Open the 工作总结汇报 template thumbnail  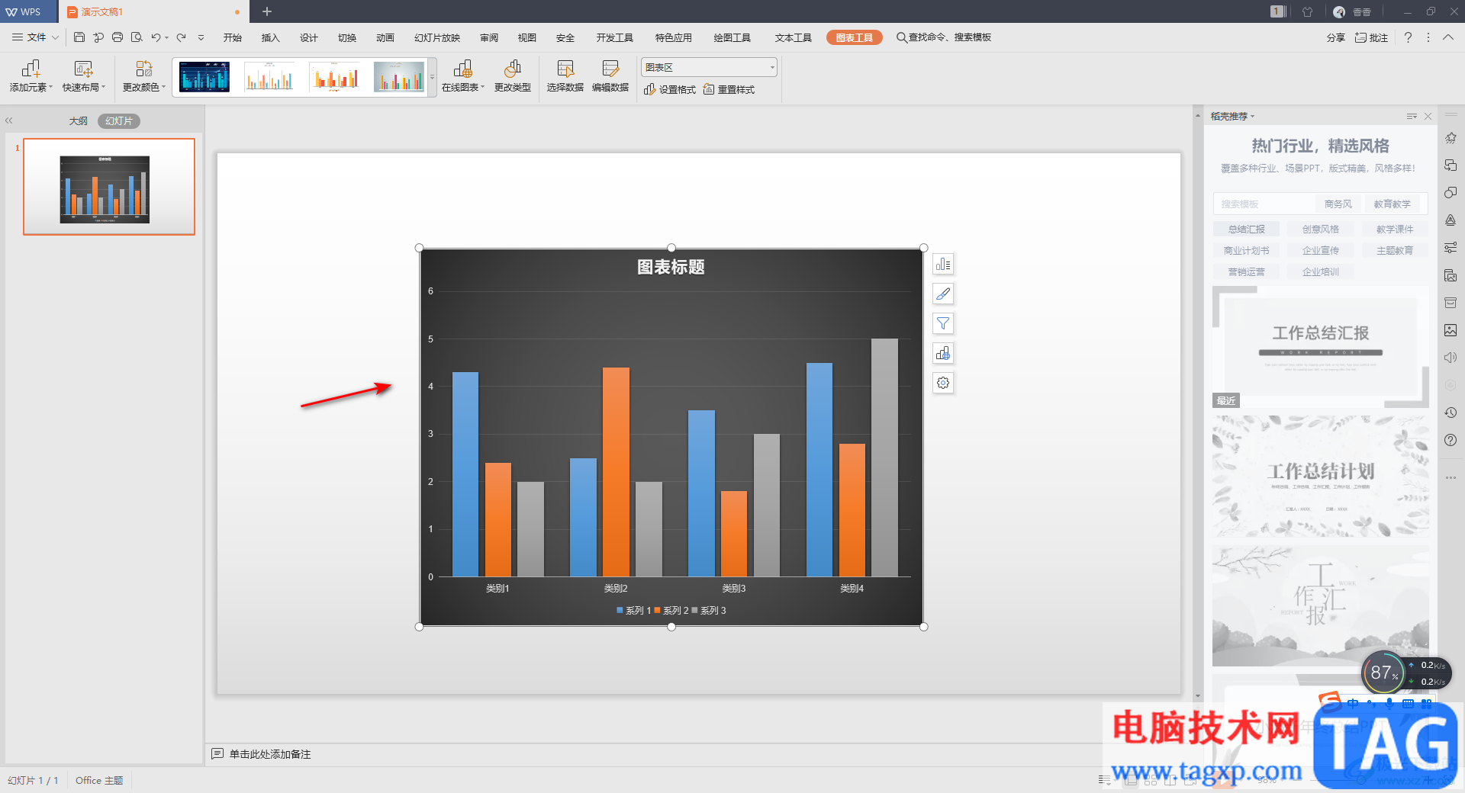(1321, 347)
